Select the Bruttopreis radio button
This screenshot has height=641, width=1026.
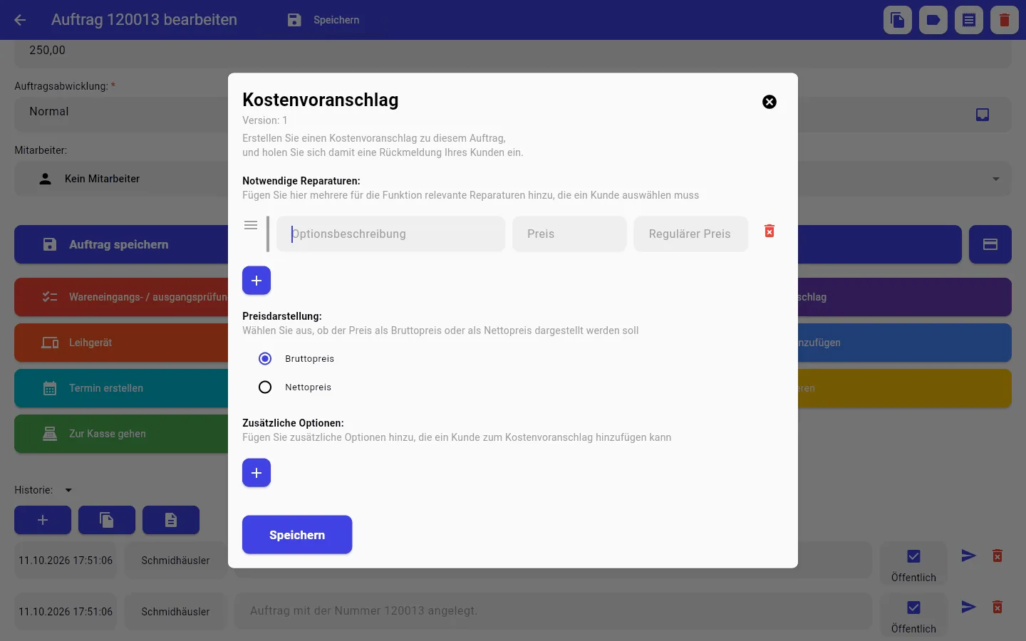point(265,358)
